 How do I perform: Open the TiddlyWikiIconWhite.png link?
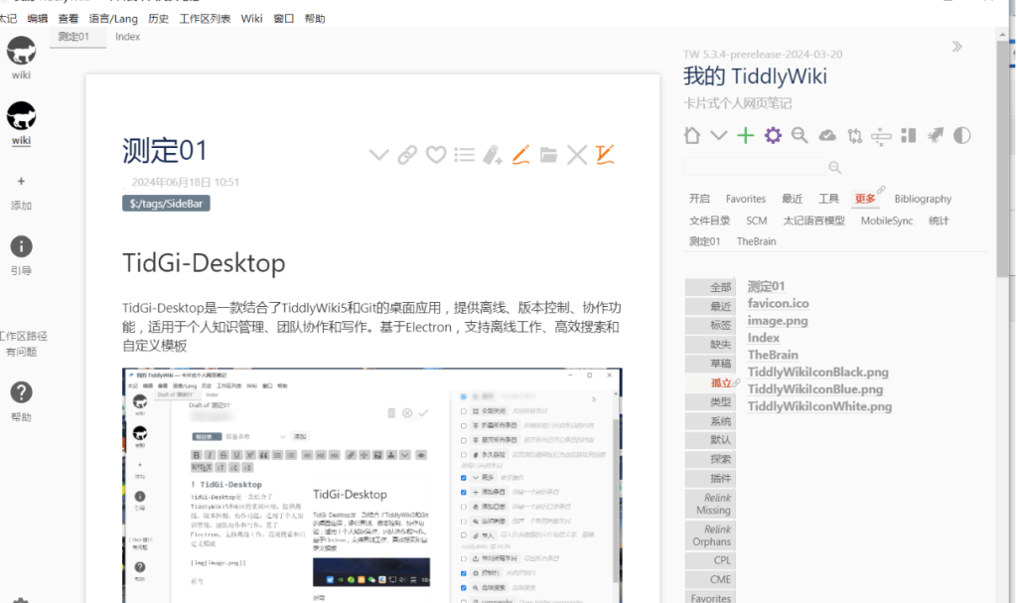coord(819,406)
